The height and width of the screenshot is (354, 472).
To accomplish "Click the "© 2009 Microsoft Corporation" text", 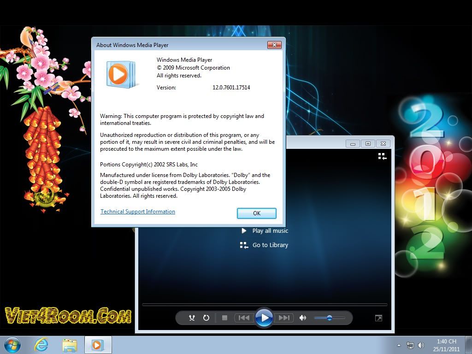I will point(193,68).
